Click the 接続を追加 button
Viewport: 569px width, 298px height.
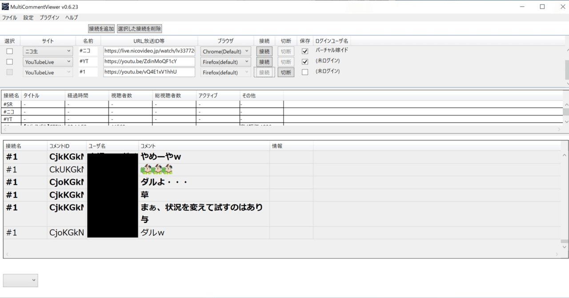(x=101, y=28)
